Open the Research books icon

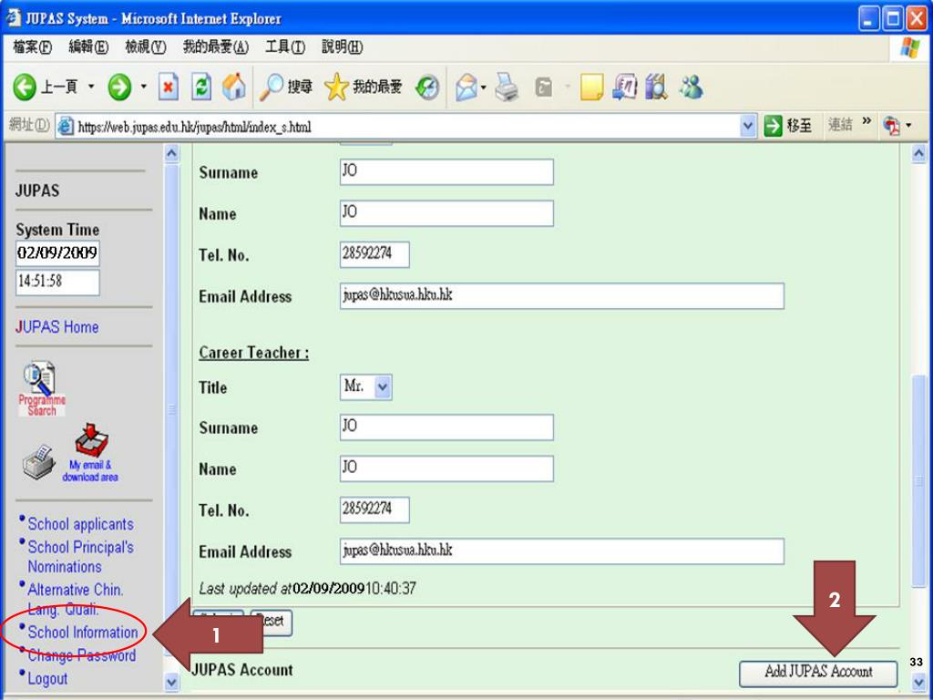[x=656, y=87]
